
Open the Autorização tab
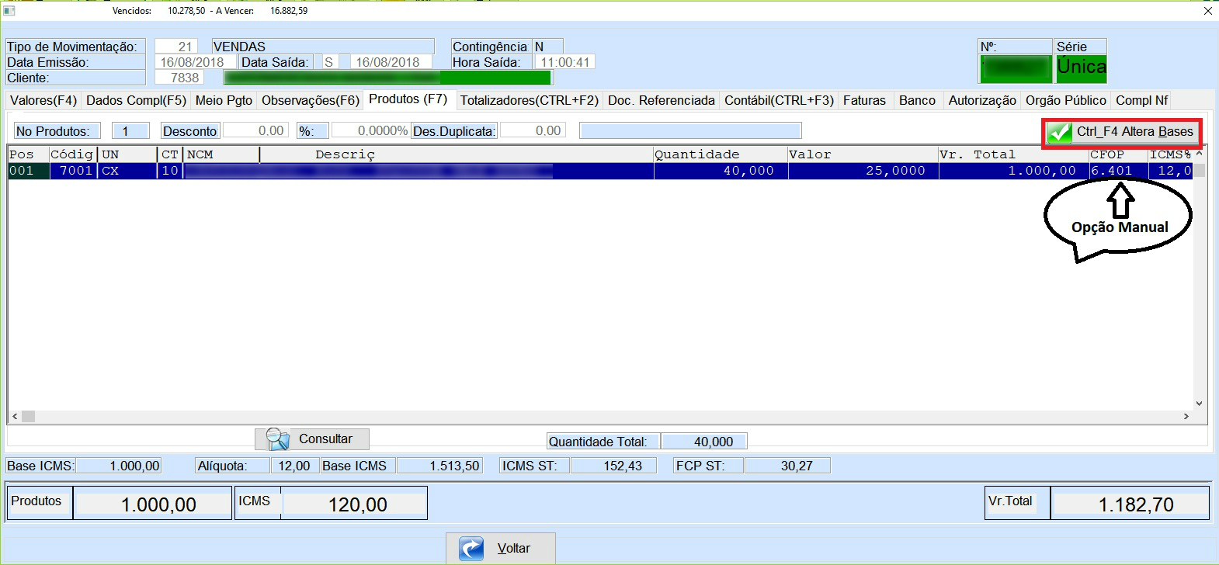pos(981,100)
